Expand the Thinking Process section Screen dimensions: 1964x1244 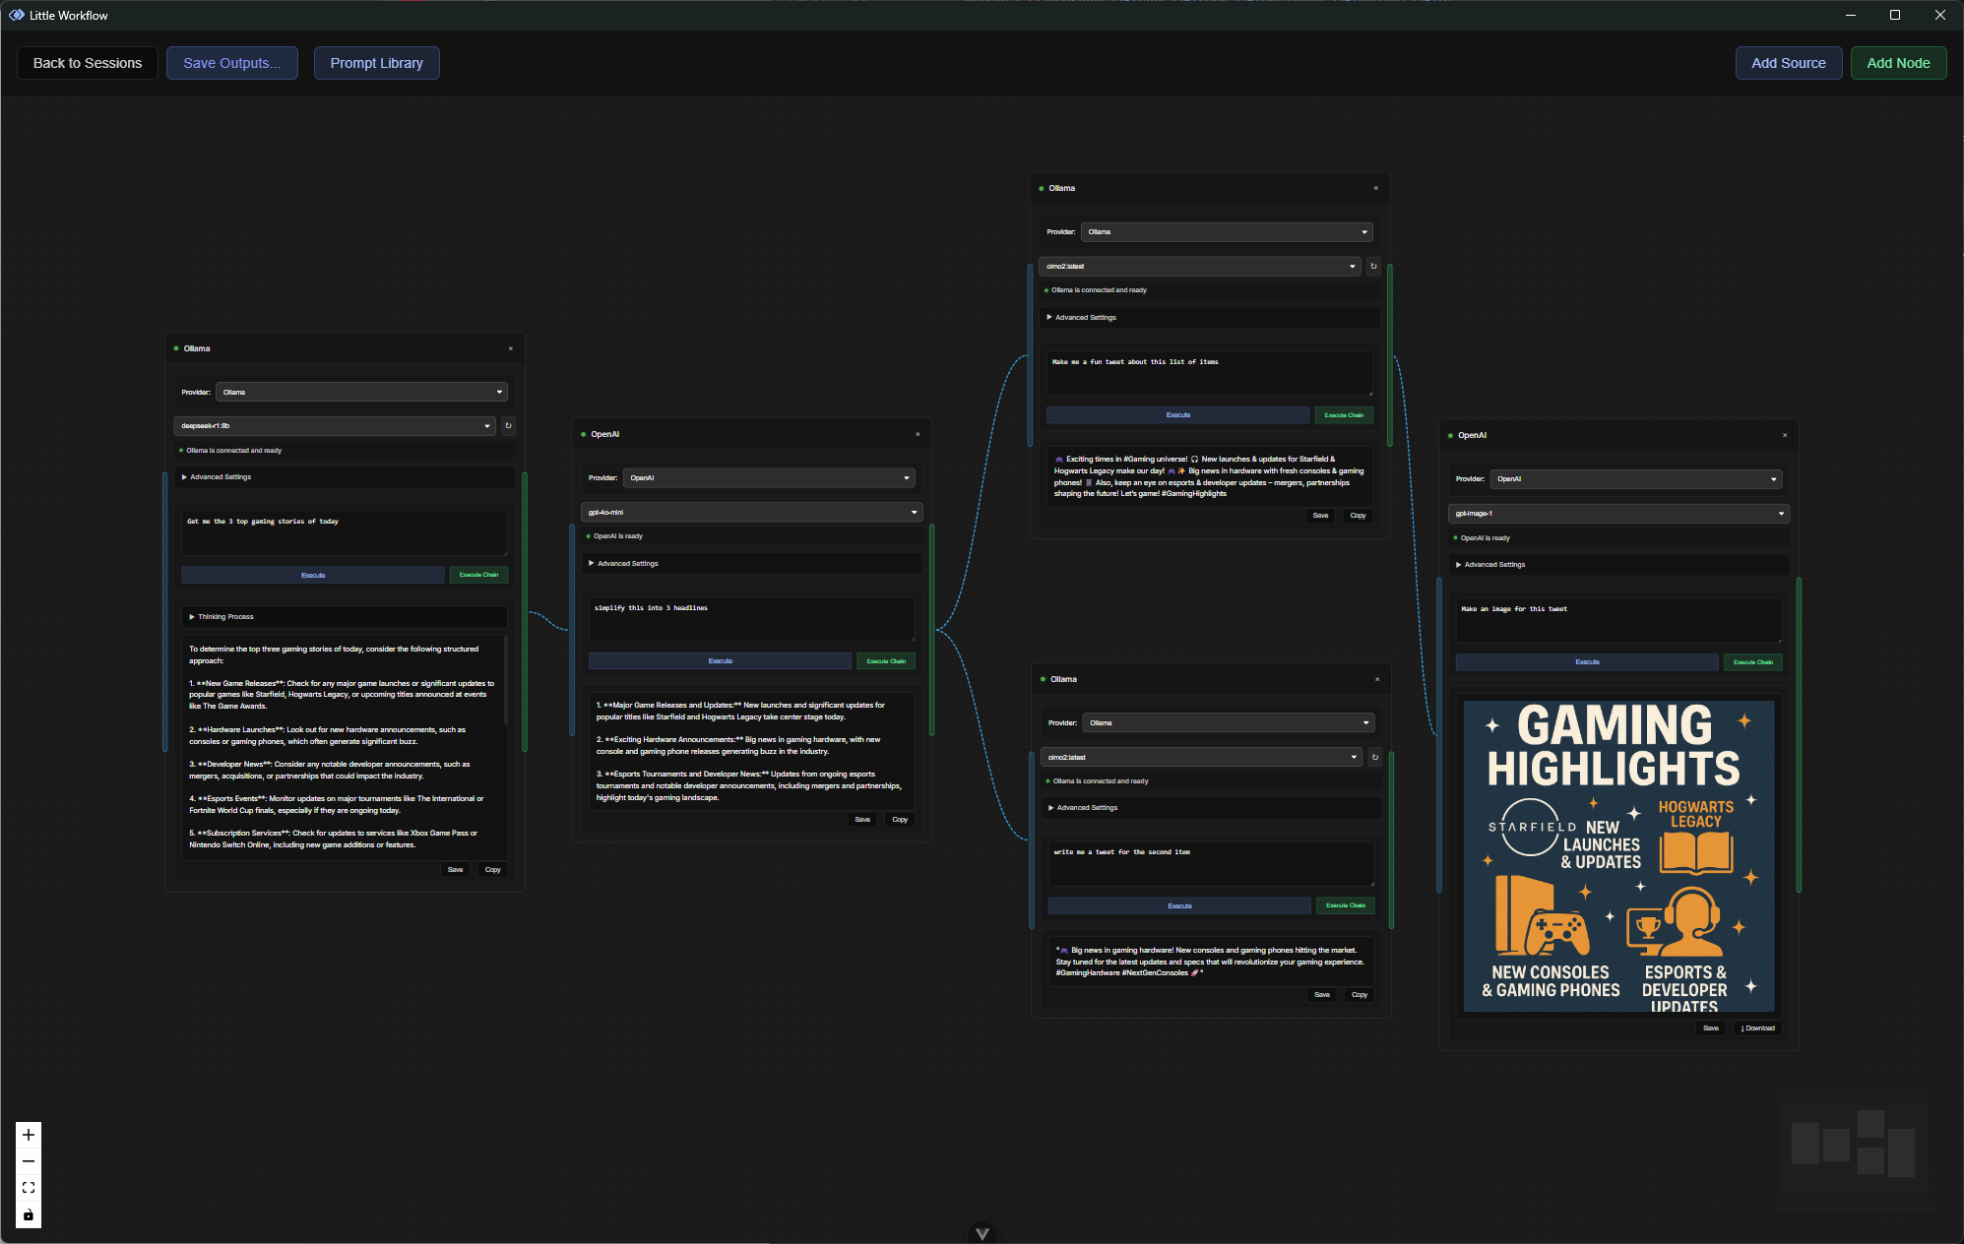225,617
